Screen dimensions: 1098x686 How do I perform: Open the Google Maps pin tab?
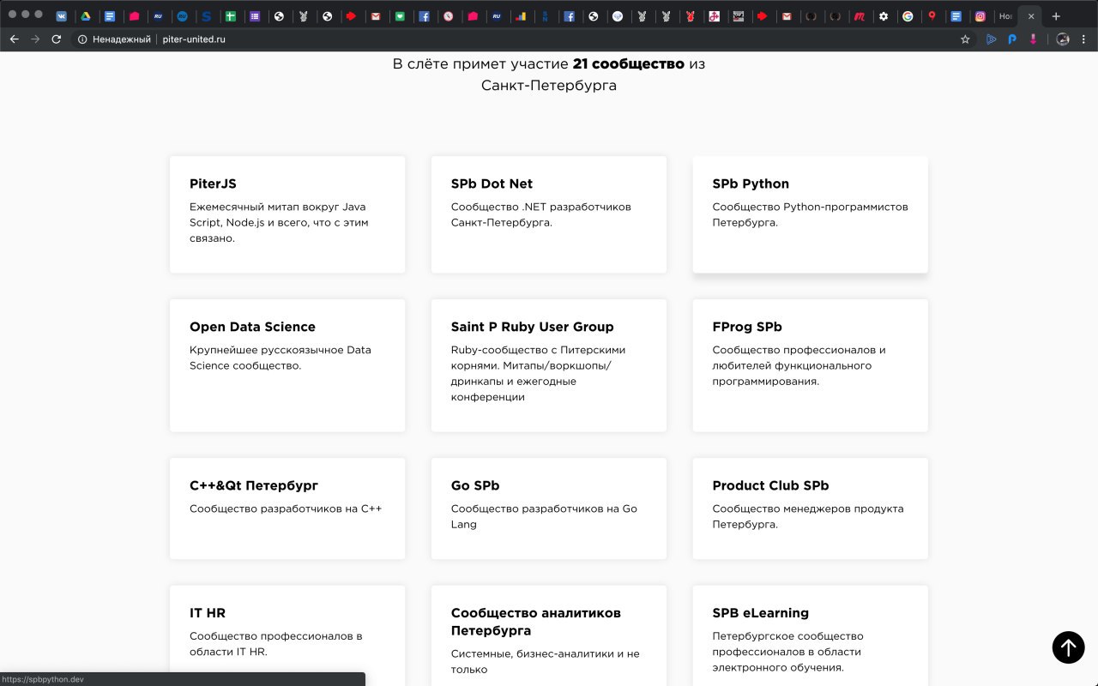(x=932, y=16)
